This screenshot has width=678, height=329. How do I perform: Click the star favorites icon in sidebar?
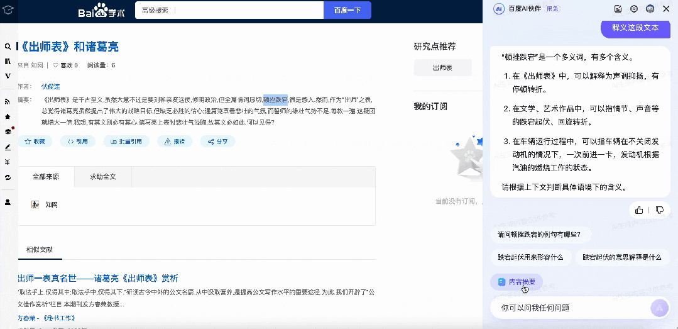point(8,117)
